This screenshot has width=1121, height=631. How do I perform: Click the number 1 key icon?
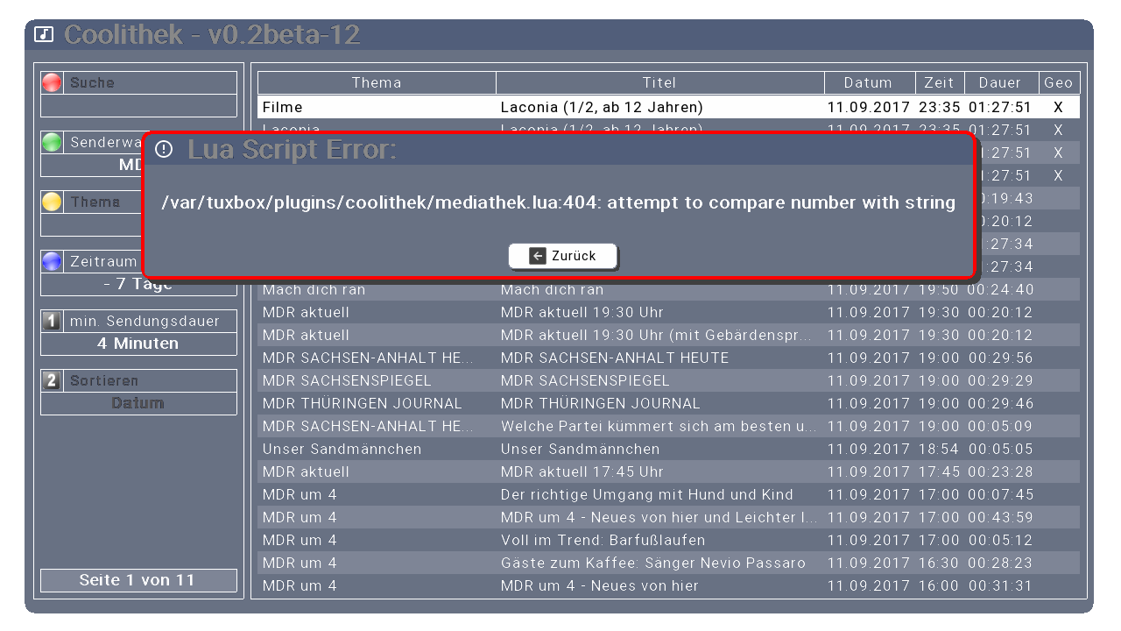pos(53,322)
